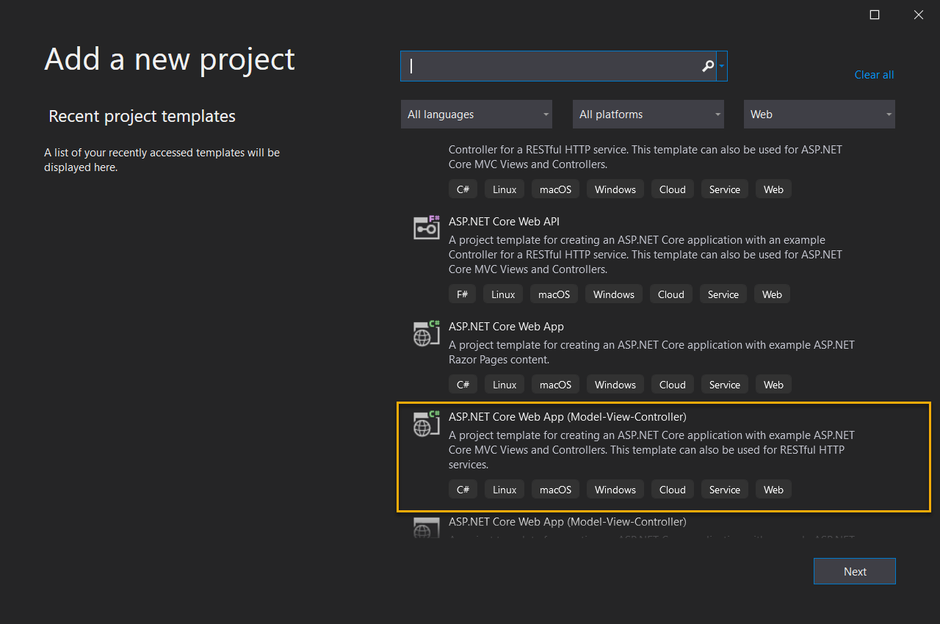Click C# tag under the Razor Pages template

463,385
